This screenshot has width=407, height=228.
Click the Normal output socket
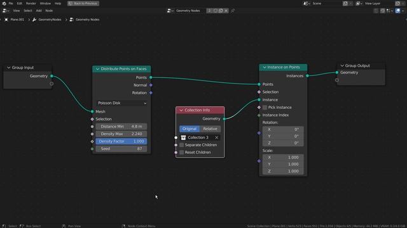pos(151,85)
